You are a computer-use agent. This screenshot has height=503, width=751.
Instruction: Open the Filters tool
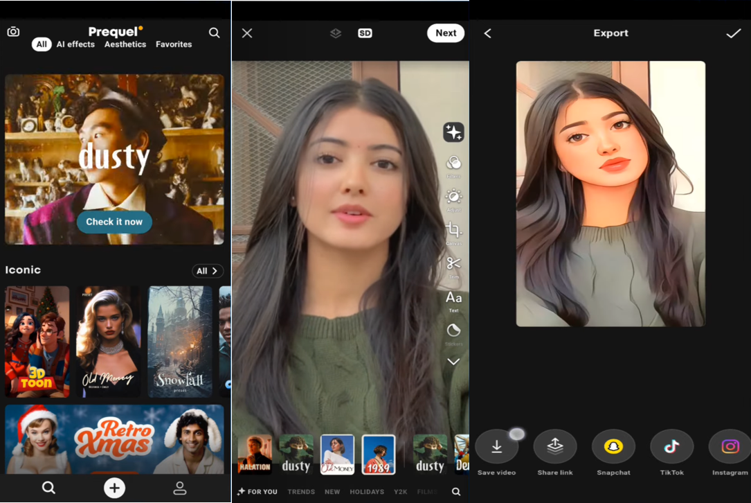453,166
